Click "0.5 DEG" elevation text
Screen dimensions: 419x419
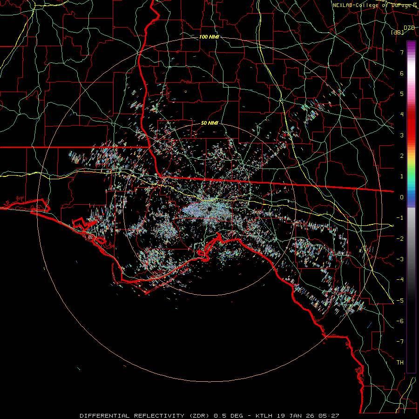point(228,416)
